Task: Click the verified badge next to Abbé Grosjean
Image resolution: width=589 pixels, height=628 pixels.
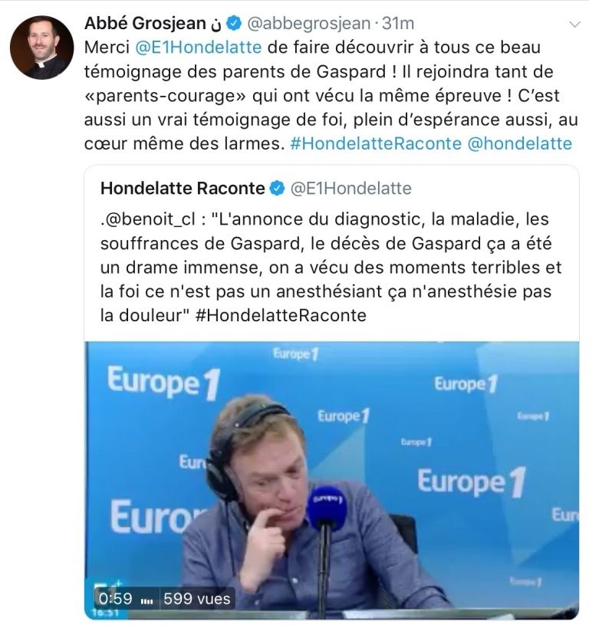Action: (x=235, y=24)
